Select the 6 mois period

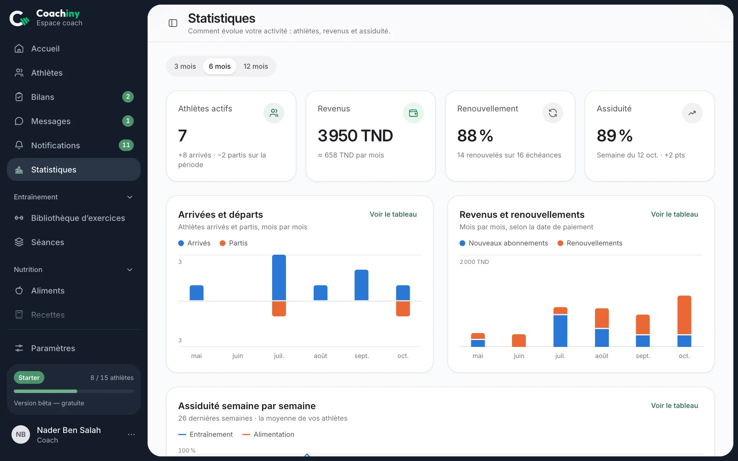(219, 66)
